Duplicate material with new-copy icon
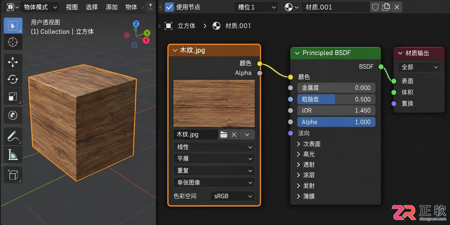Image resolution: width=450 pixels, height=225 pixels. click(x=386, y=7)
